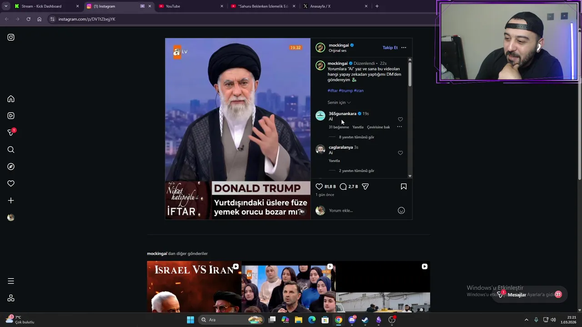Switch to 'Sahuru Beklerken İzlemelik' tab
Screen dimensions: 582x327
click(263, 6)
